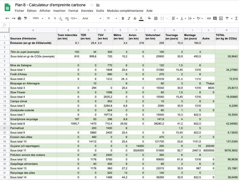This screenshot has width=239, height=180.
Task: Select the 'Thalys' cell
Action: tap(208, 83)
